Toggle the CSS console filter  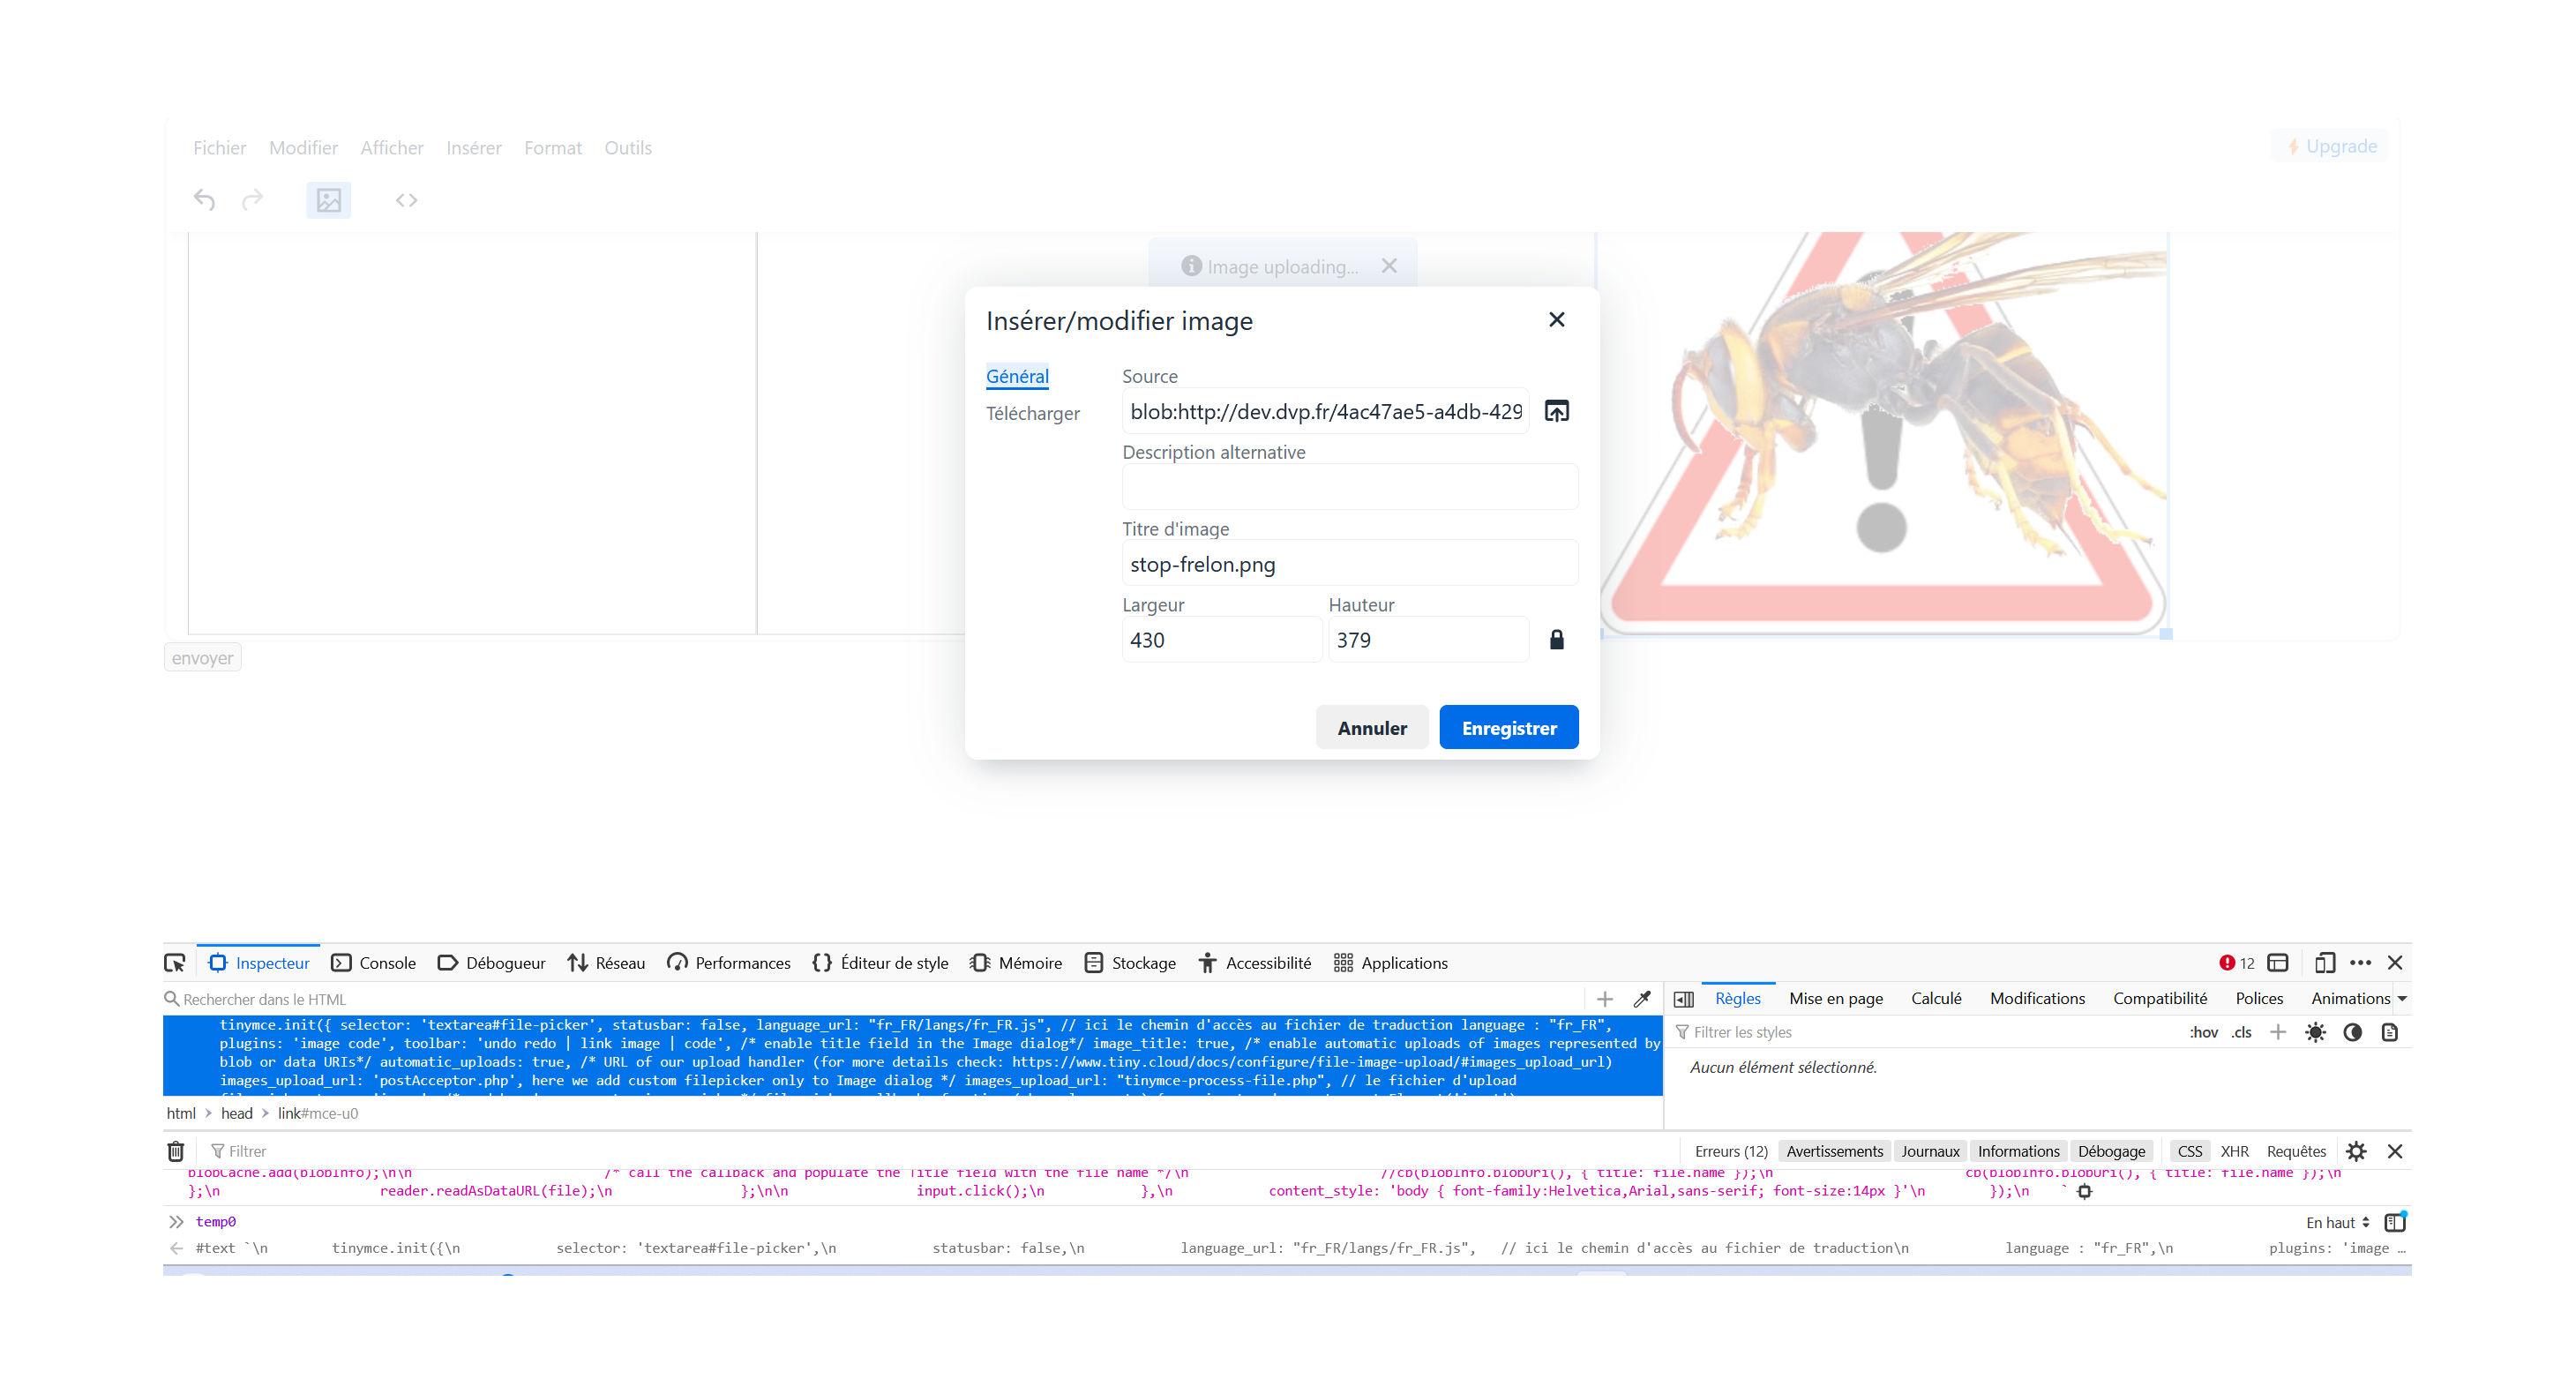(x=2189, y=1151)
